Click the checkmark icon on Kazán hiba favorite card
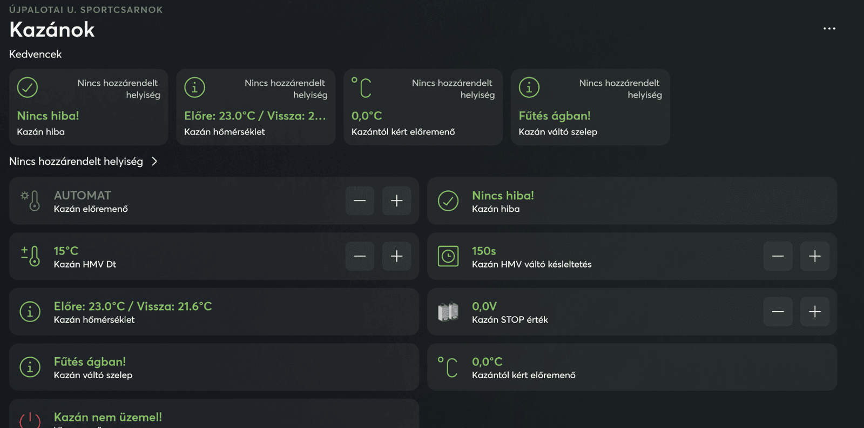 pos(28,87)
